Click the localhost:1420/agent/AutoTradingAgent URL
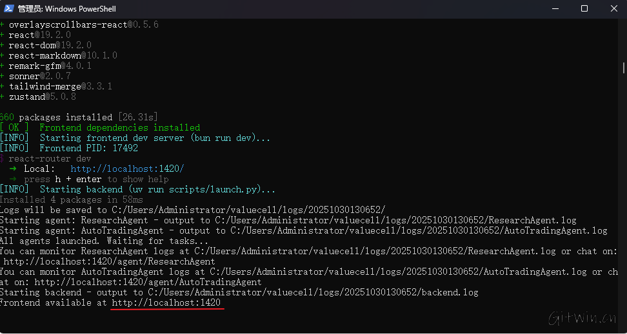627x334 pixels. click(x=148, y=282)
